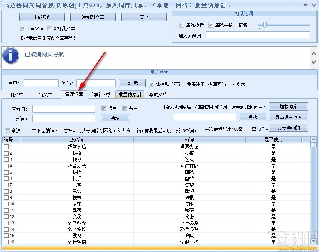Image resolution: width=319 pixels, height=252 pixels.
Task: Toggle the 同义词 synonym checkbox
Action: click(x=22, y=29)
